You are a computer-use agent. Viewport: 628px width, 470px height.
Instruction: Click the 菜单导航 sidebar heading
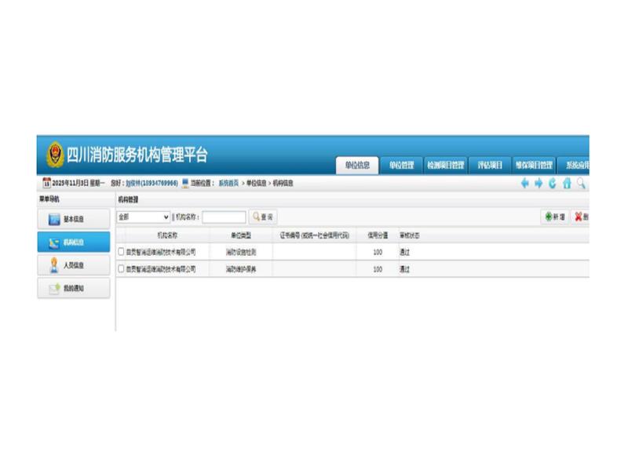click(x=49, y=199)
